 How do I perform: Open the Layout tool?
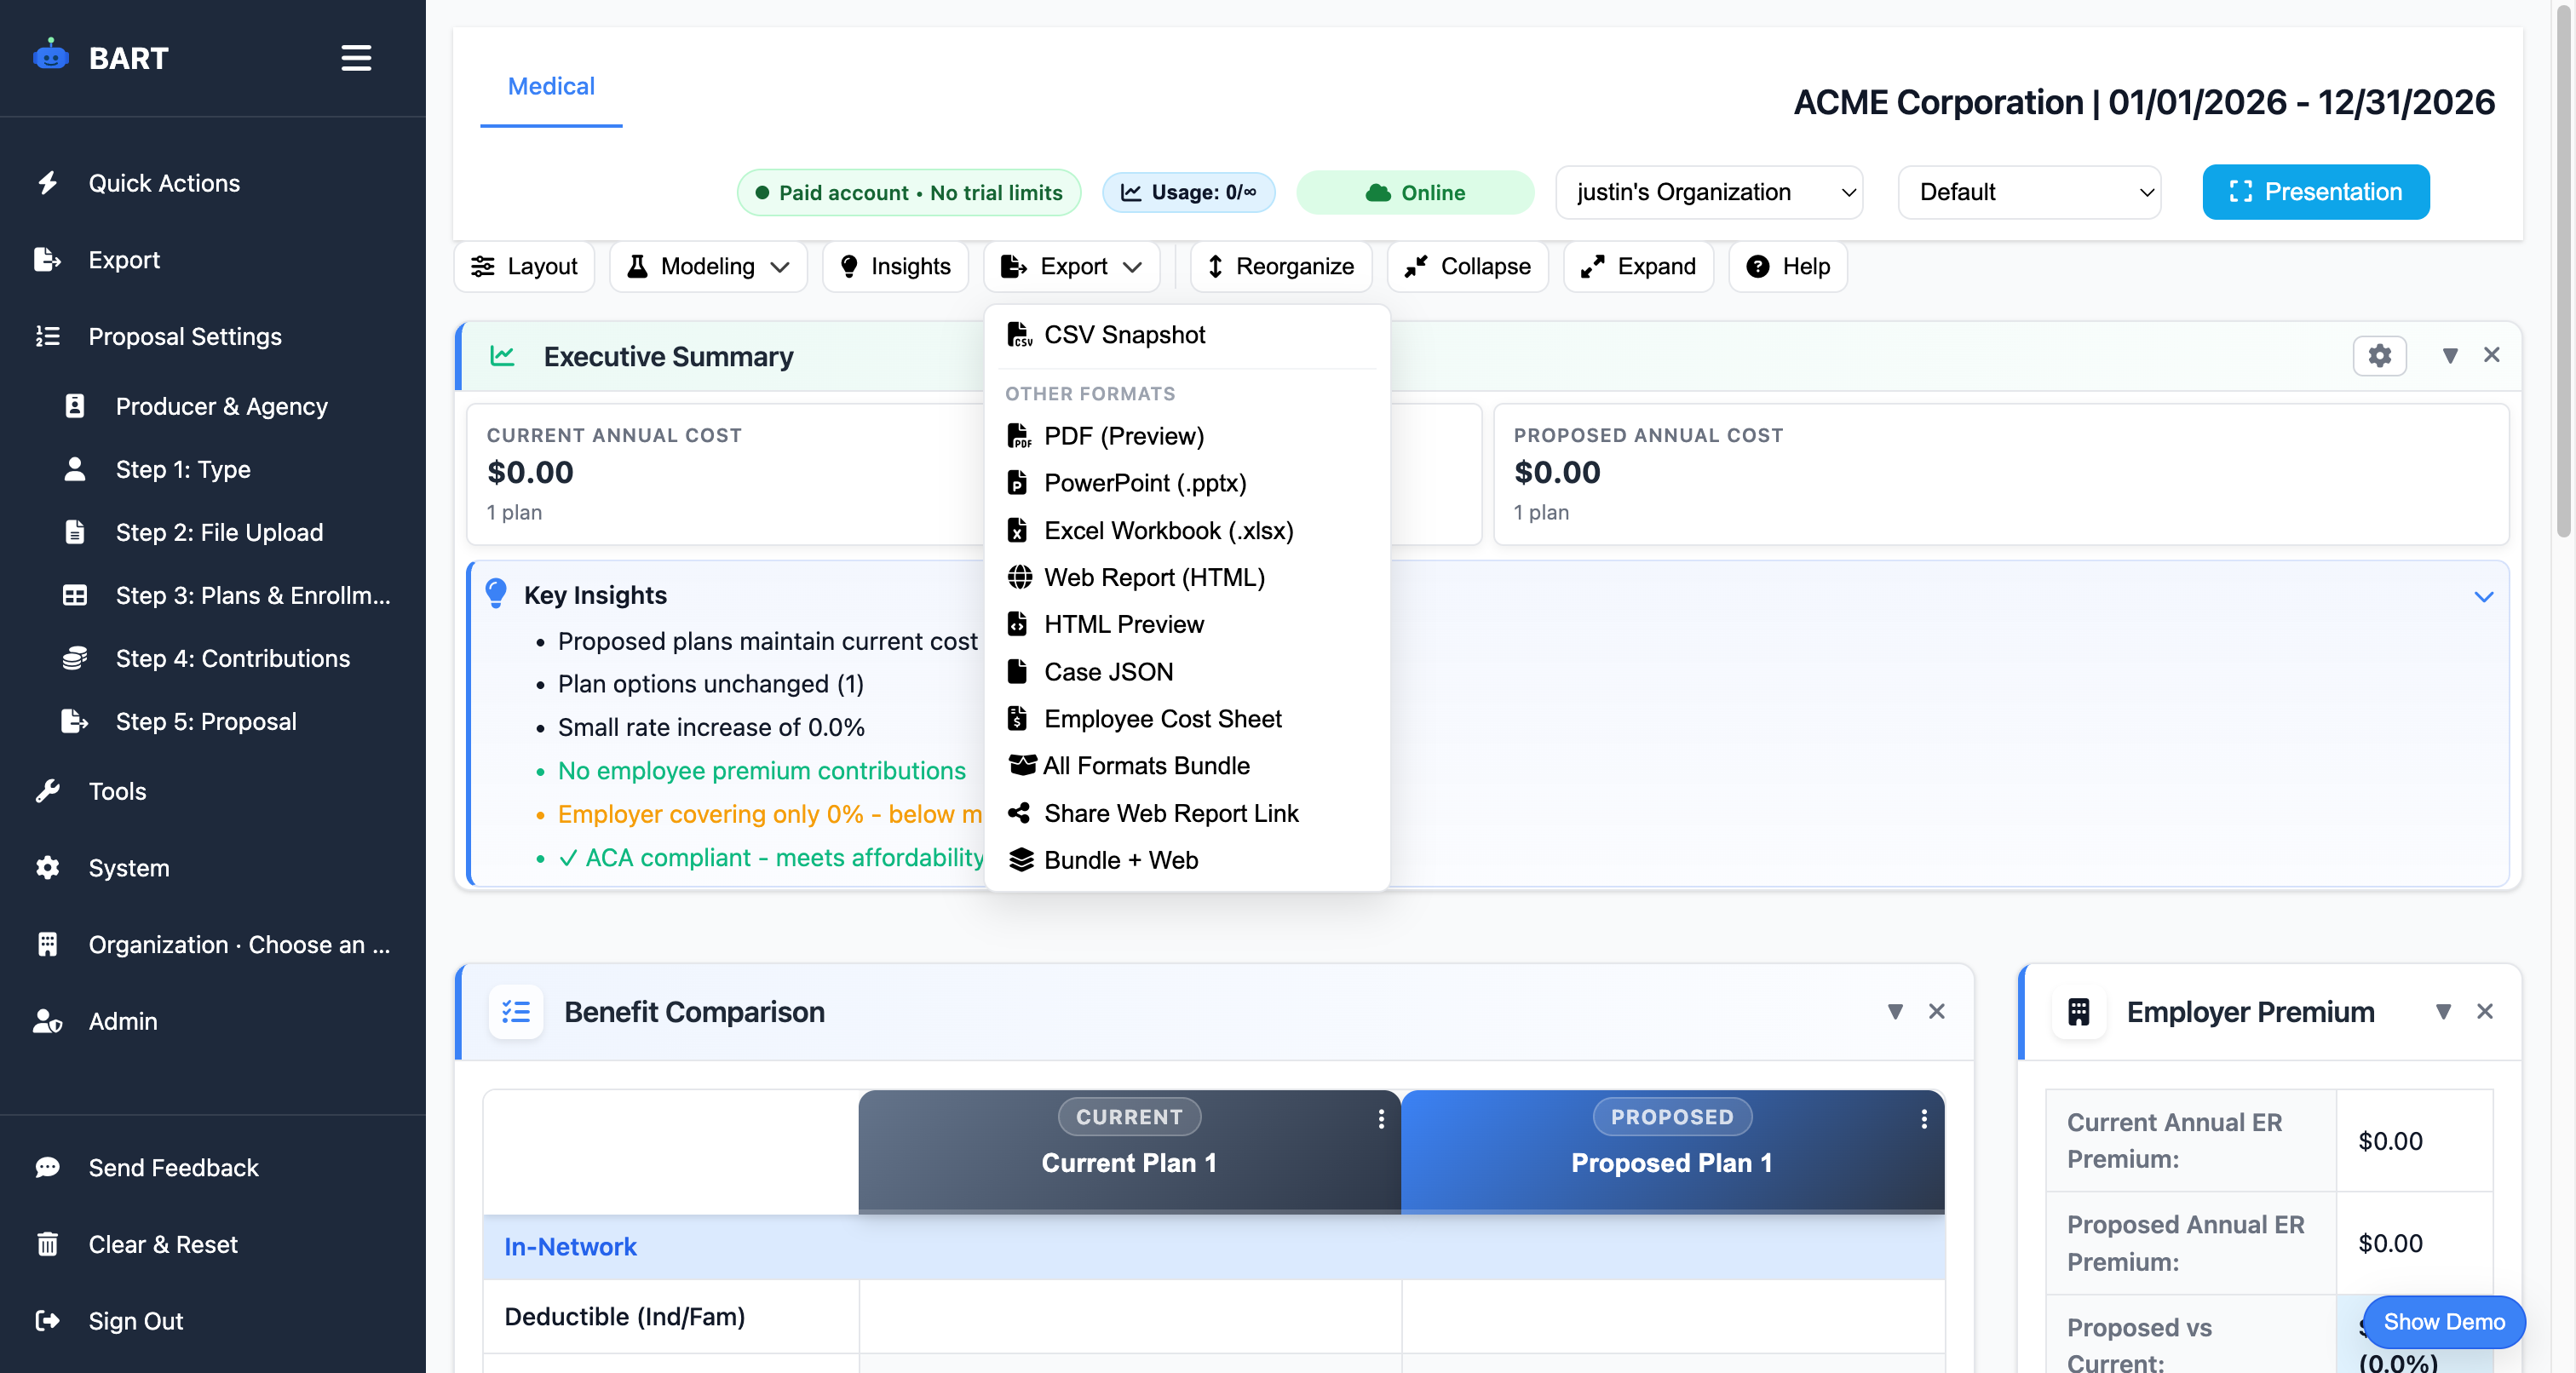pyautogui.click(x=524, y=266)
